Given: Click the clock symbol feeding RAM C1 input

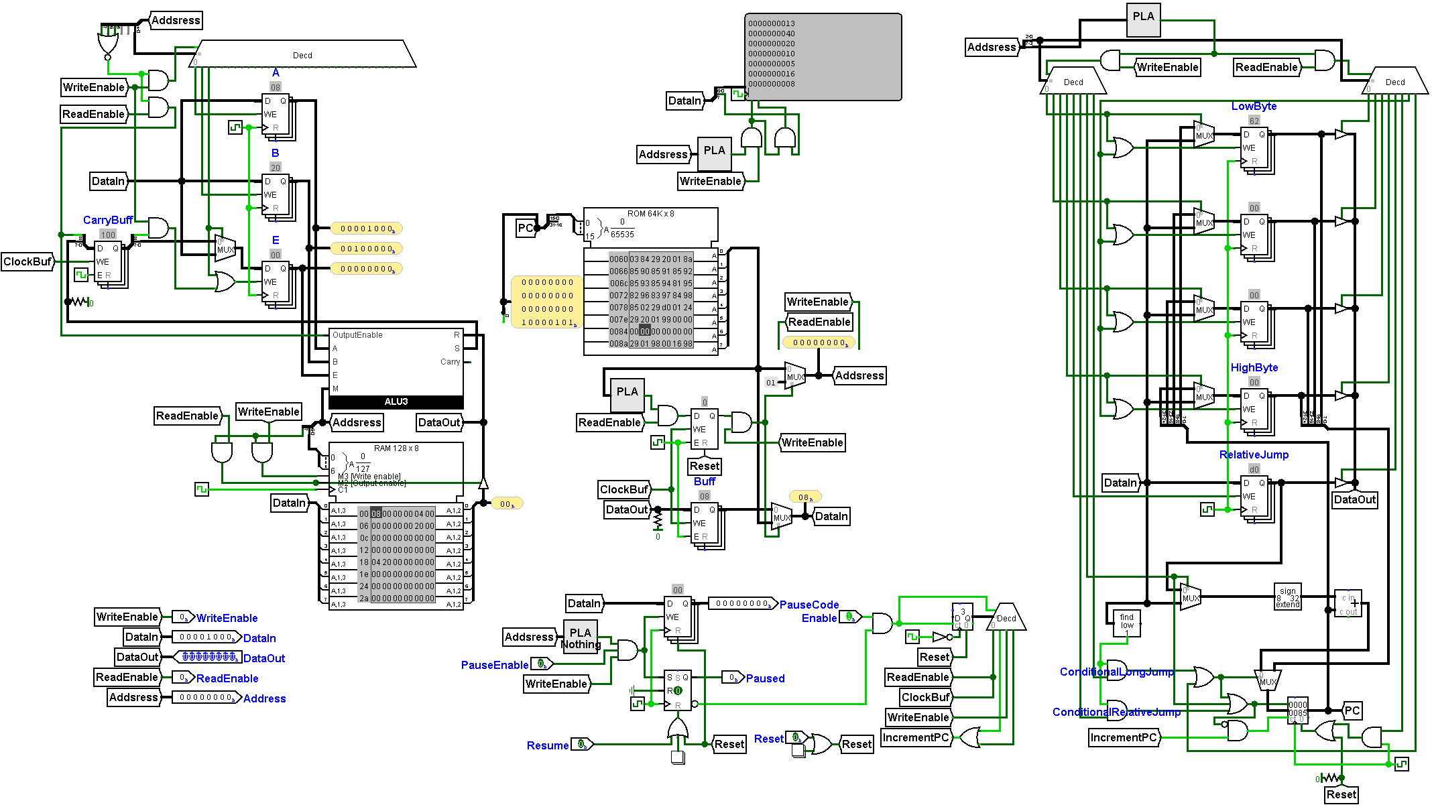Looking at the screenshot, I should click(201, 489).
